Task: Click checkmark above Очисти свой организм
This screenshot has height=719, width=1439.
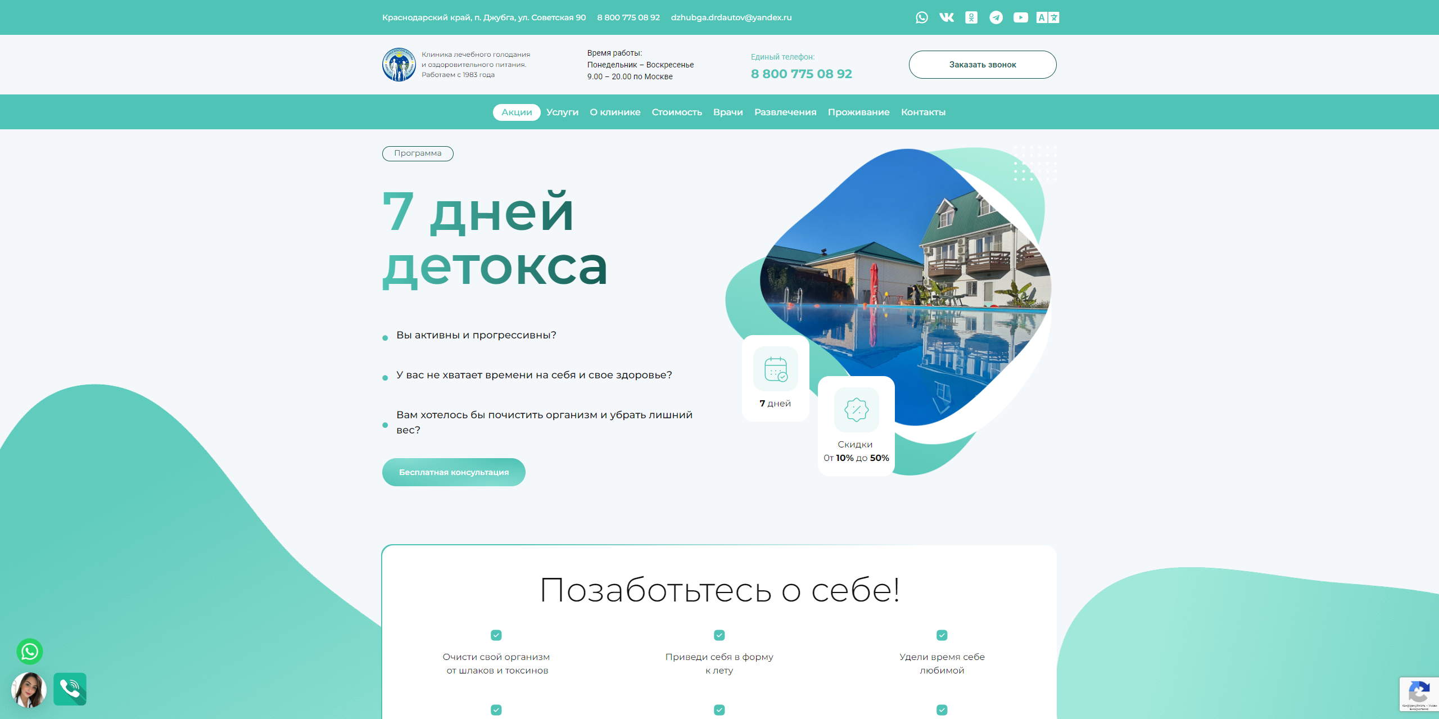Action: 496,635
